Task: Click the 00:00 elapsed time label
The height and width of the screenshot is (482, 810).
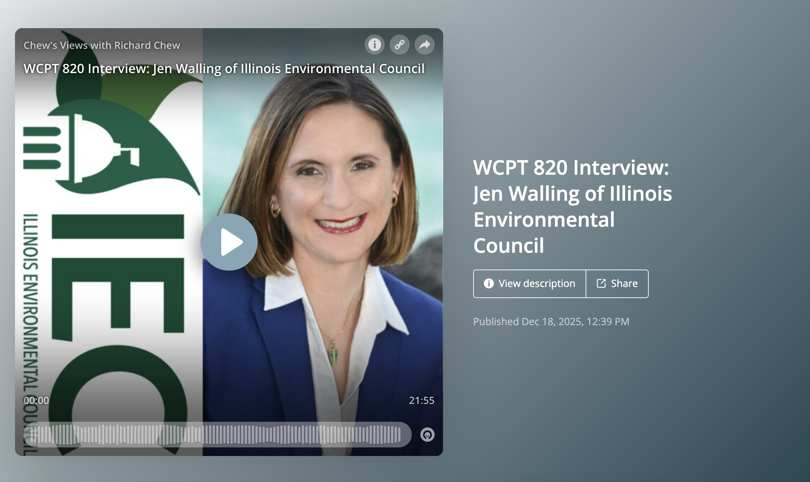Action: click(x=36, y=400)
